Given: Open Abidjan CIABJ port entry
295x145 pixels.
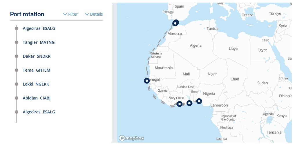Looking at the screenshot, I should tap(37, 98).
